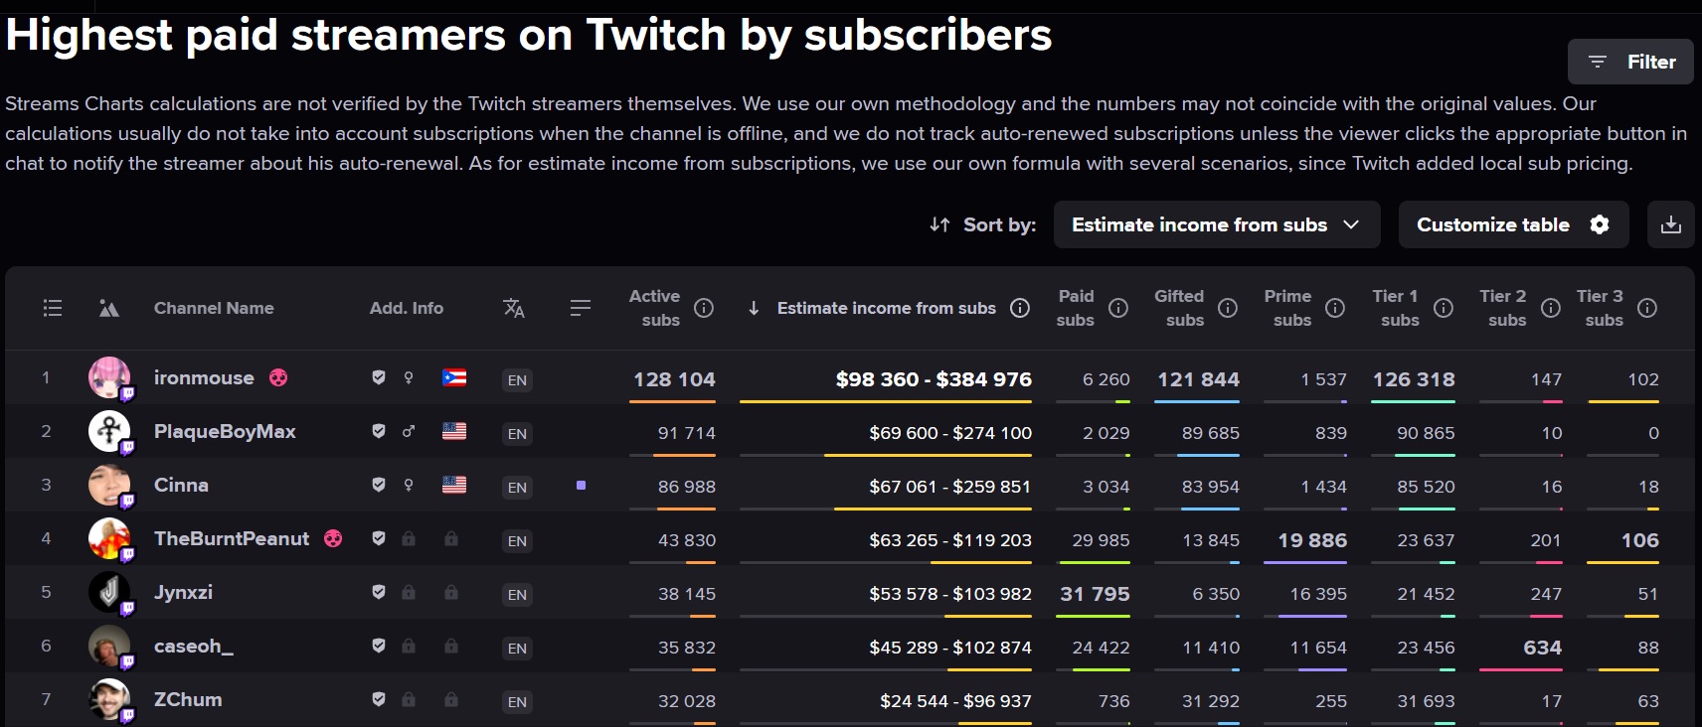Click the download table icon
The height and width of the screenshot is (727, 1702).
(x=1671, y=224)
